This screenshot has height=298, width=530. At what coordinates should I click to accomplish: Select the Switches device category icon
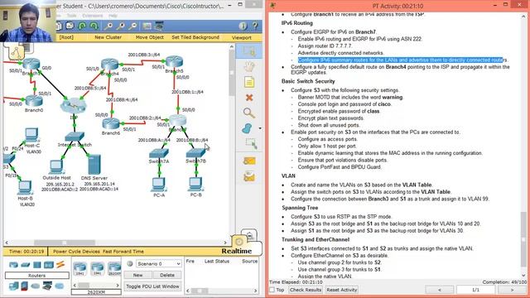tap(26, 265)
